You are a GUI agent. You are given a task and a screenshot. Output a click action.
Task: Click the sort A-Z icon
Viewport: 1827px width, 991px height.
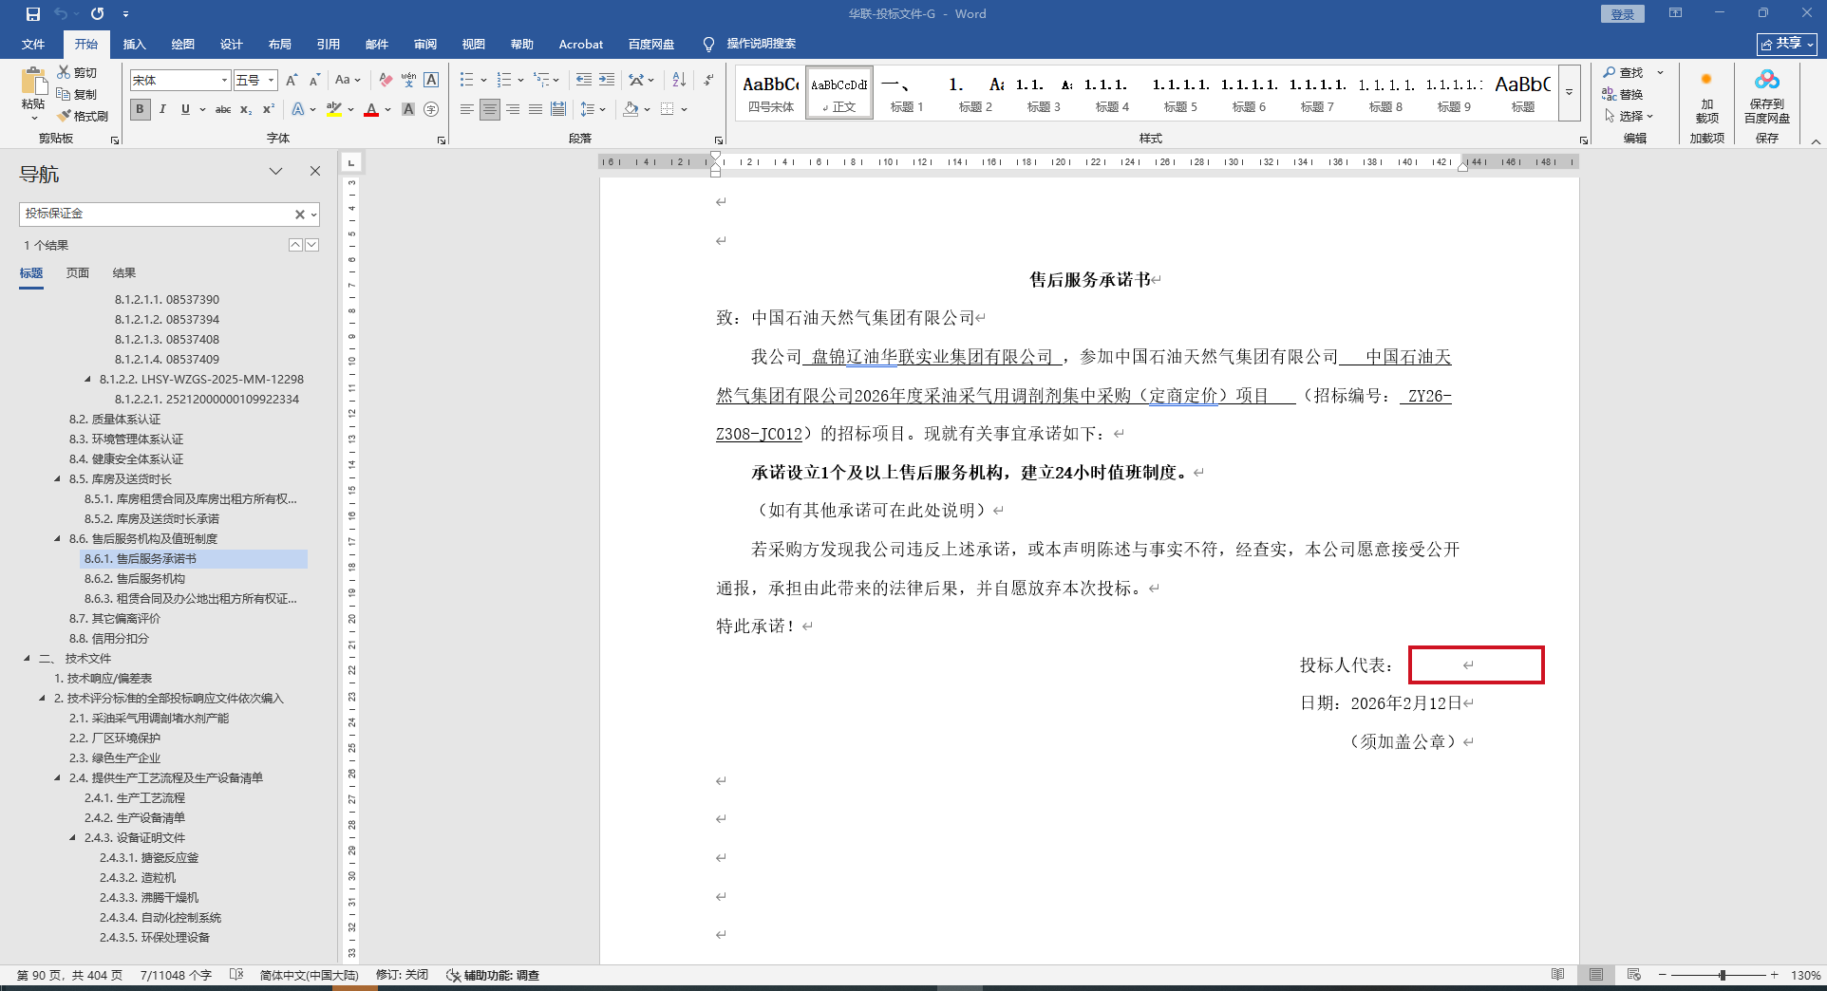(x=679, y=80)
